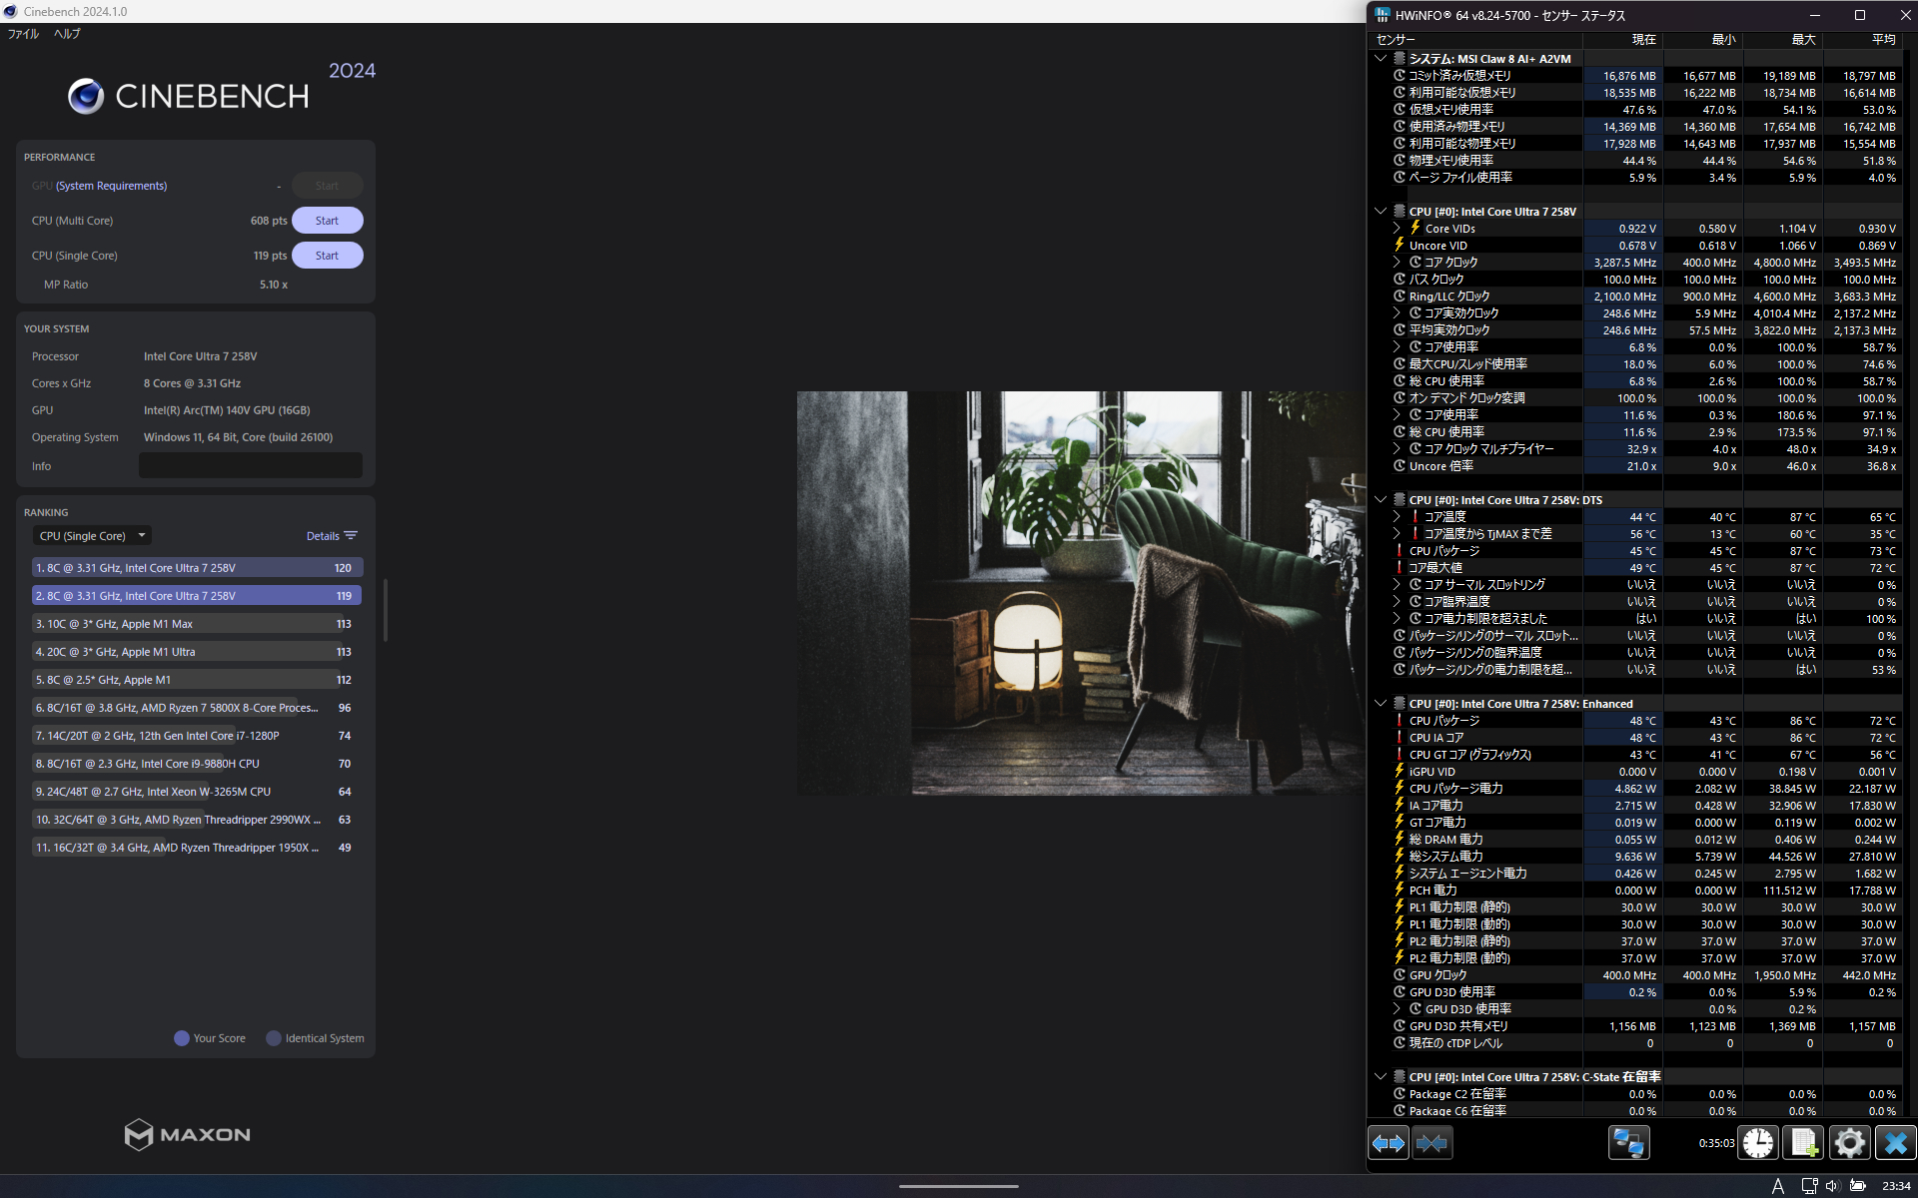Screen dimensions: 1918x1198
Task: Click the ranking list scrollbar
Action: [x=385, y=609]
